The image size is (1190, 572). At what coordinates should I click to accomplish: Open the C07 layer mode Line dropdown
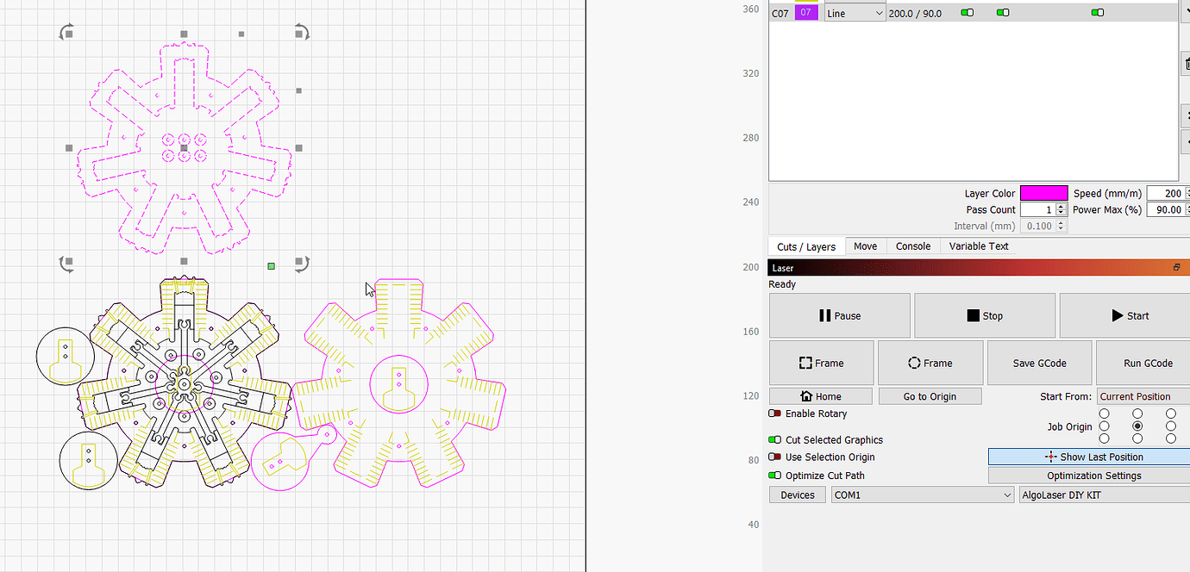click(855, 13)
